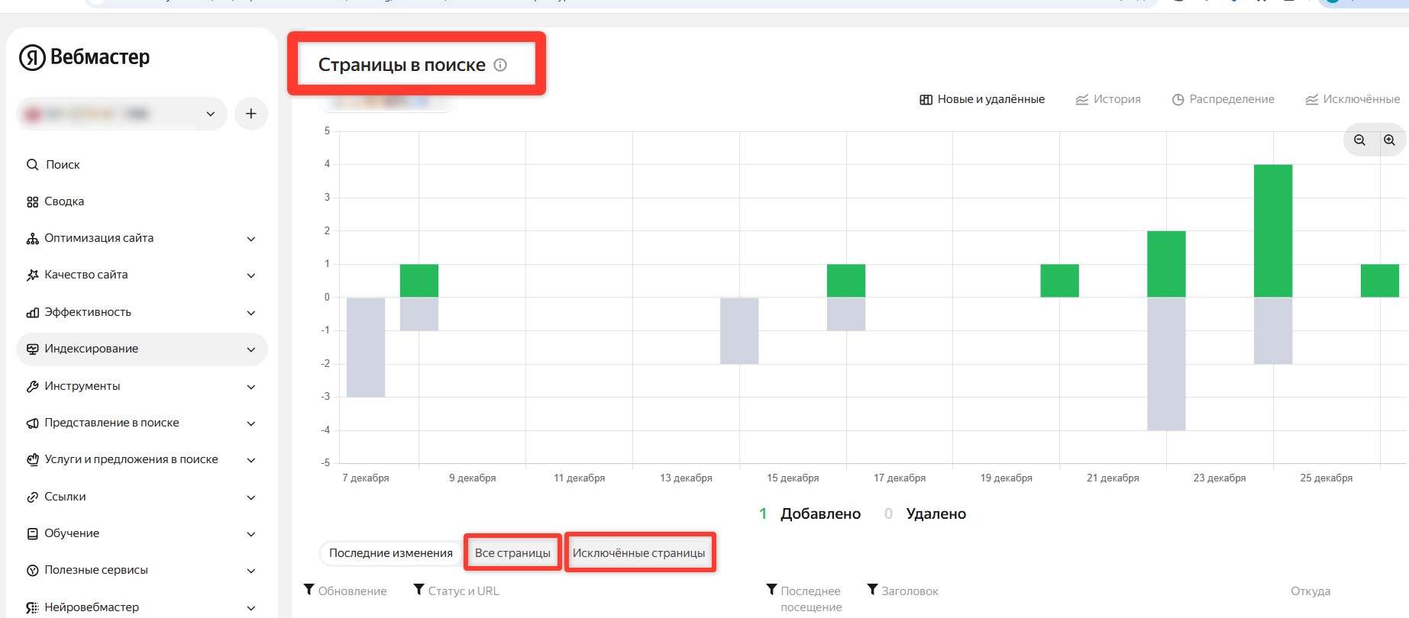This screenshot has height=618, width=1409.
Task: Click the Поиск magnifier icon in sidebar
Action: click(x=32, y=165)
